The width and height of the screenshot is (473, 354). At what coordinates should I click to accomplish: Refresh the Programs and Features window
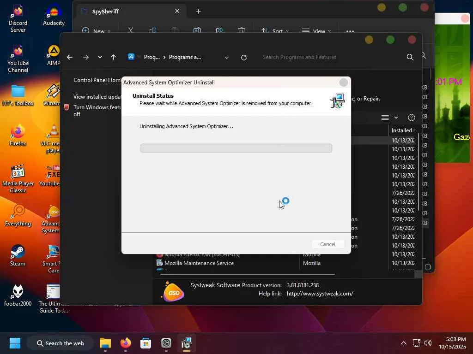click(244, 58)
